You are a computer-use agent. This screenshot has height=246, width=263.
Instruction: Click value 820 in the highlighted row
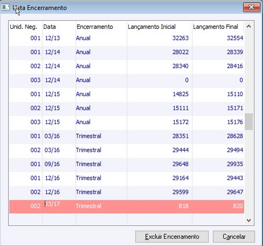click(x=238, y=206)
